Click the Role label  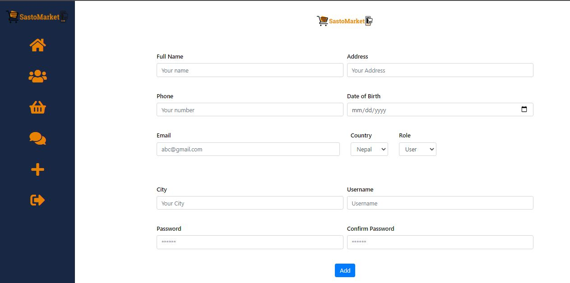coord(405,135)
